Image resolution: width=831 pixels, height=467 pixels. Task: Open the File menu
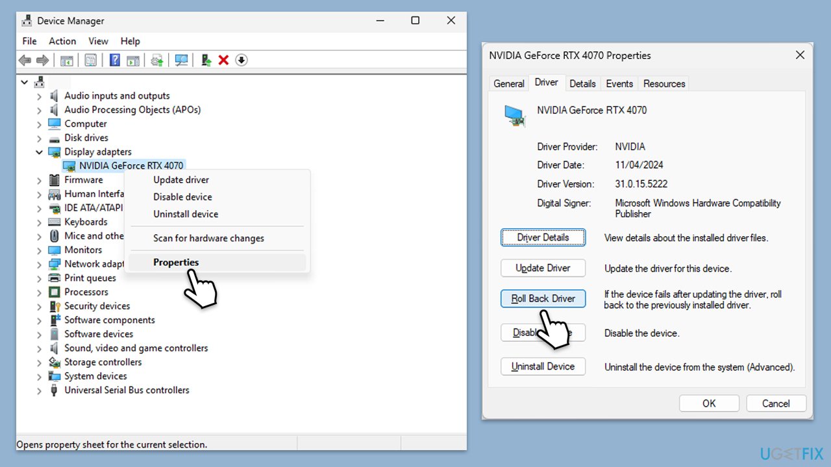30,41
